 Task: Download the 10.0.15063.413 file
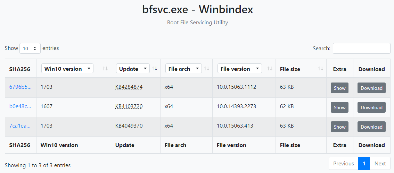coord(371,127)
